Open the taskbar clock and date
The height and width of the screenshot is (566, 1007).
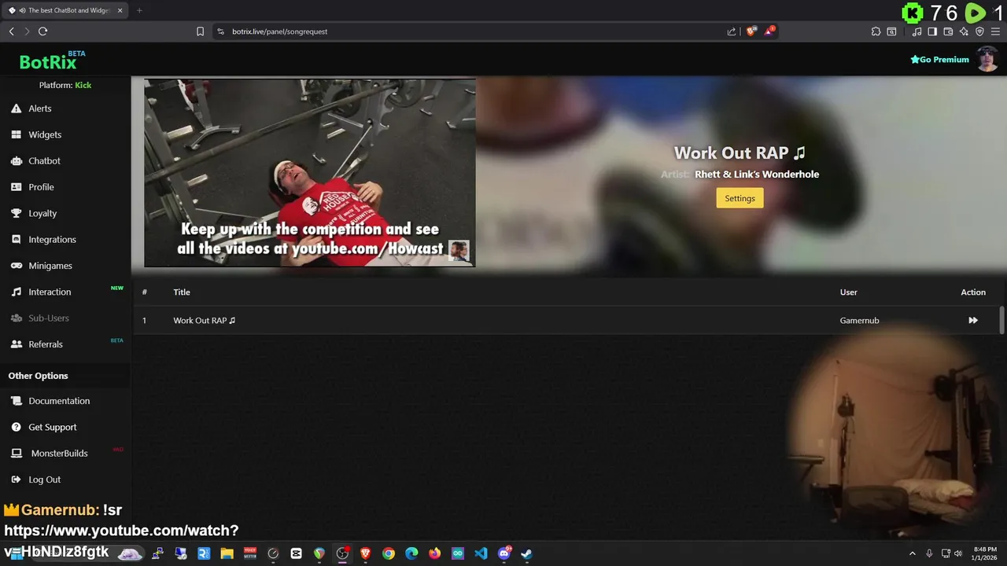pyautogui.click(x=985, y=553)
